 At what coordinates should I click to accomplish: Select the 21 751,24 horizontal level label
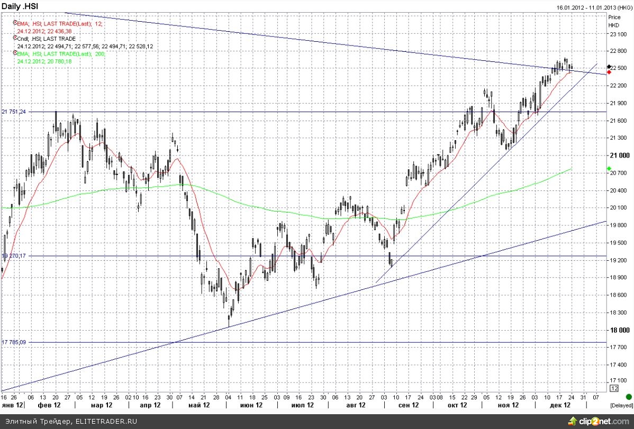coord(14,112)
